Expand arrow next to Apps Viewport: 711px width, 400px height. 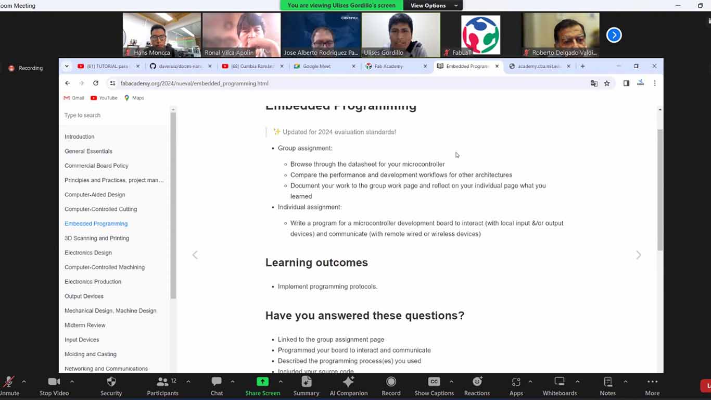pyautogui.click(x=530, y=382)
